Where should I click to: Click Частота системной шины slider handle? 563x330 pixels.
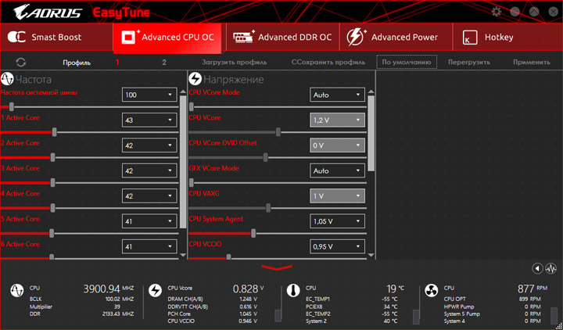tap(12, 106)
